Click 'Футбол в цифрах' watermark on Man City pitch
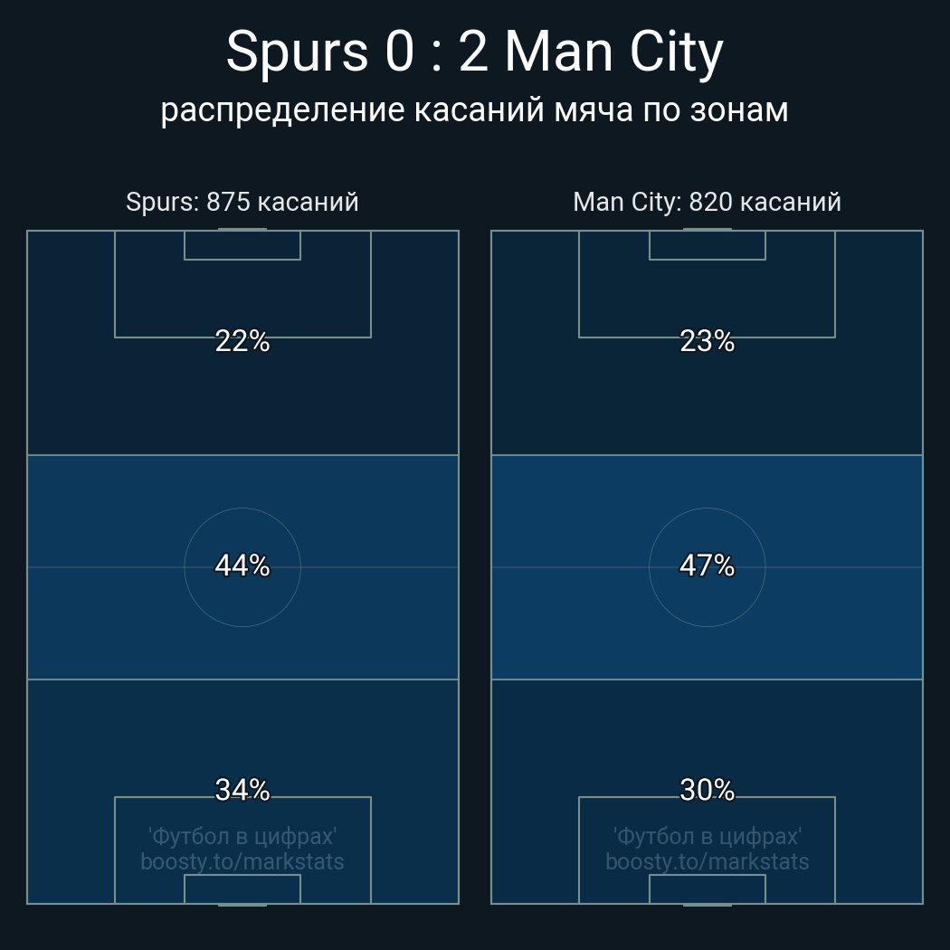 point(707,836)
